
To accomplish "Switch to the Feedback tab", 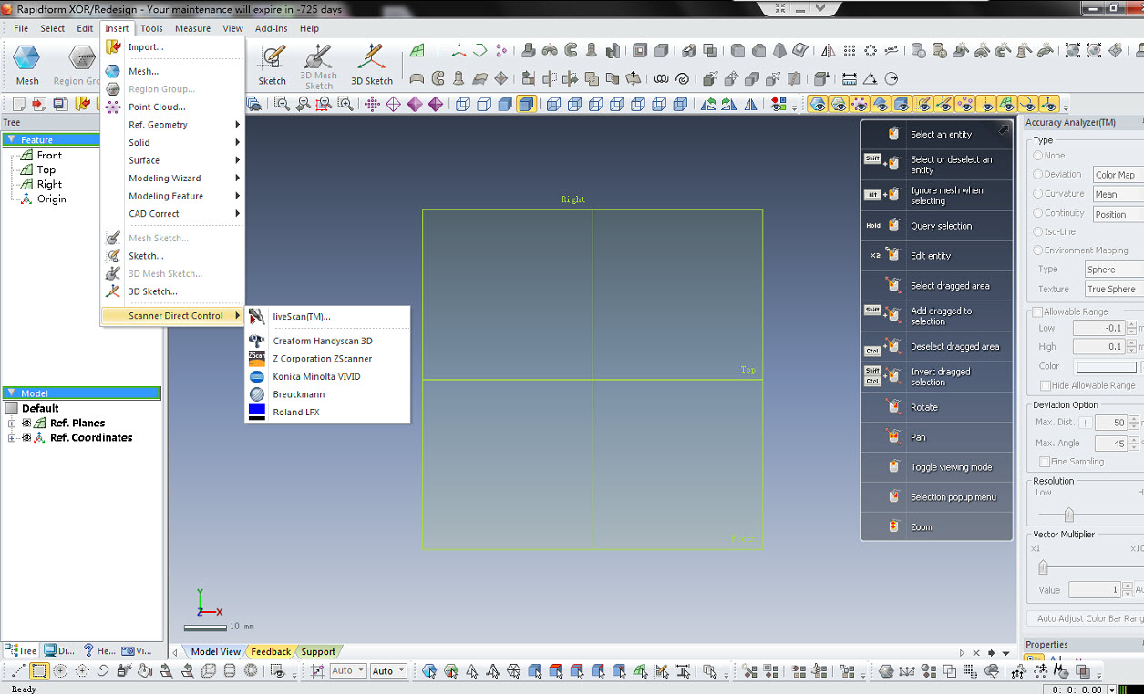I will (271, 652).
